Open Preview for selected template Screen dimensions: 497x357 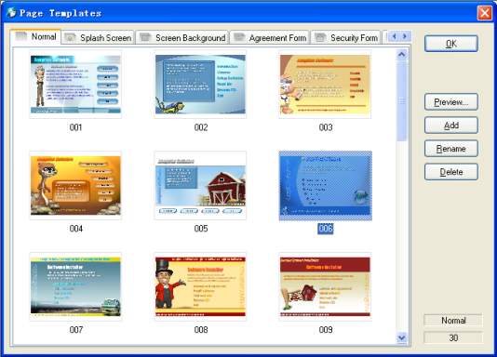pyautogui.click(x=451, y=102)
